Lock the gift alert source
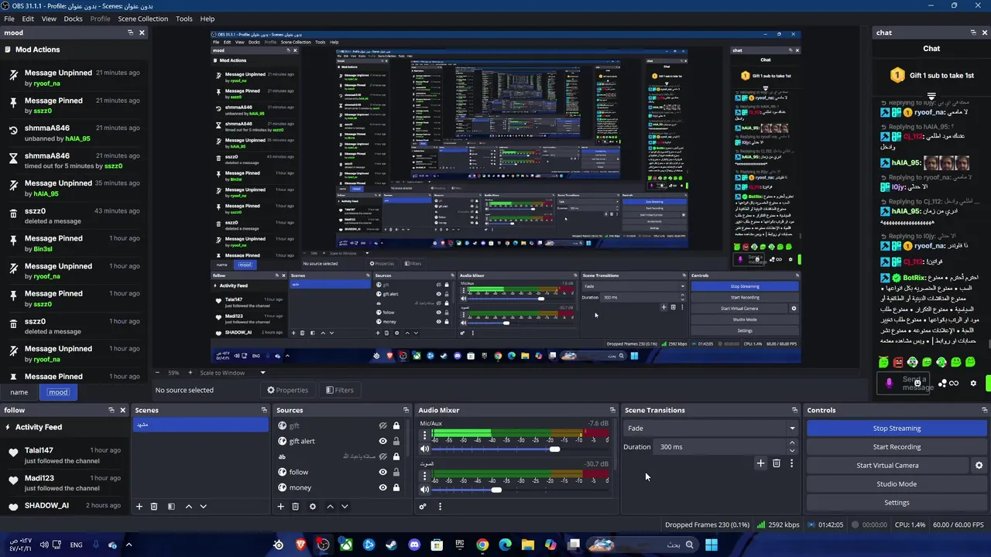The height and width of the screenshot is (557, 991). (396, 441)
